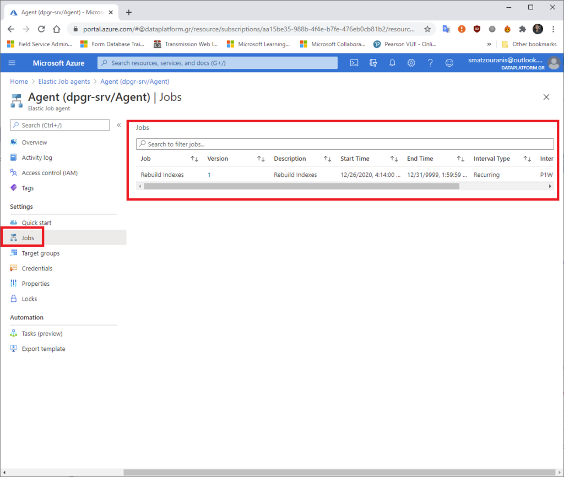
Task: Open a new browser tab
Action: pos(129,12)
